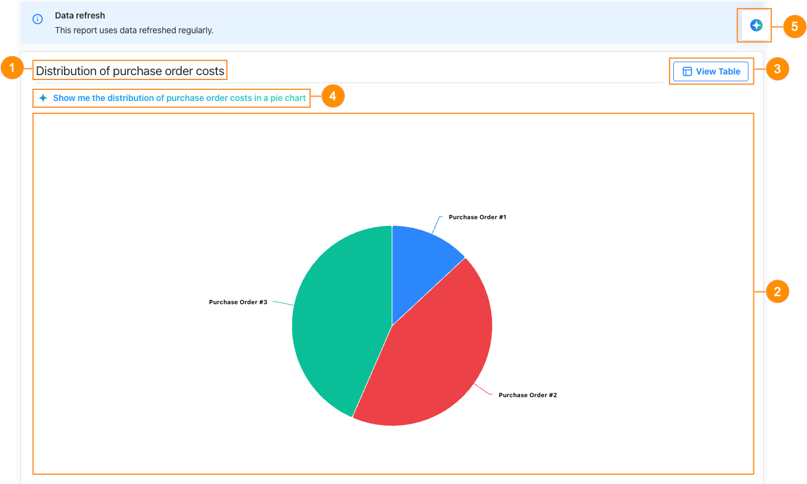Screen dimensions: 807x484
Task: Click the pie chart prompt text link
Action: [x=179, y=98]
